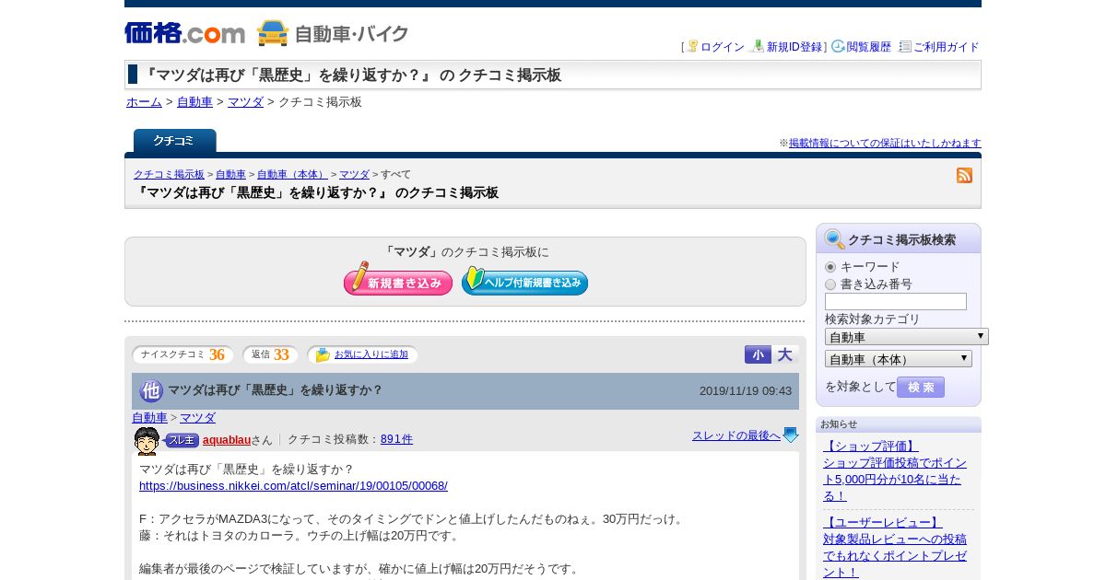Image resolution: width=1106 pixels, height=580 pixels.
Task: Go to ホーム breadcrumb link
Action: click(144, 102)
